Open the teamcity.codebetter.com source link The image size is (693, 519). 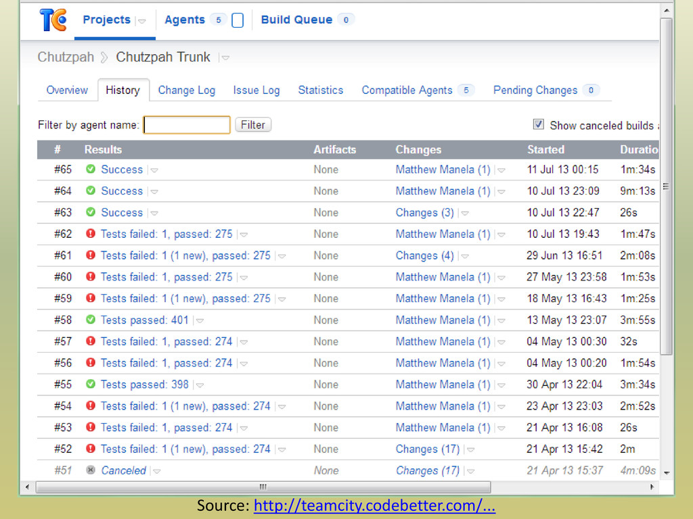(x=374, y=505)
